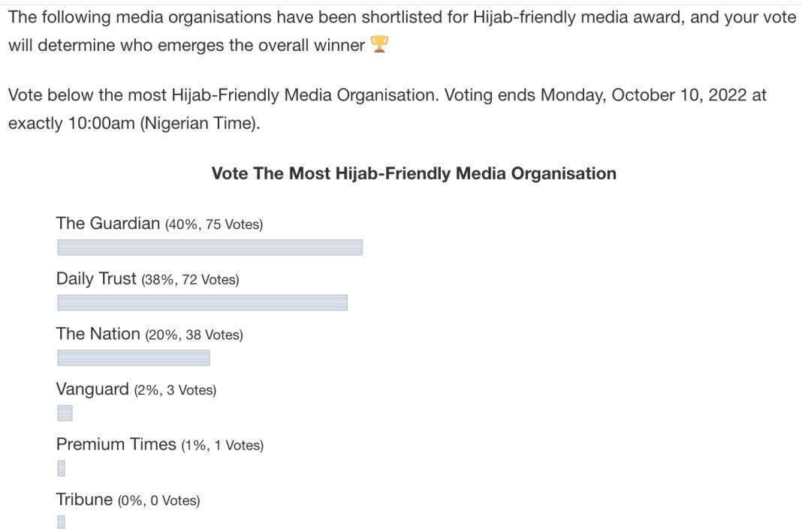Click The Guardian result bar
This screenshot has width=802, height=529.
click(210, 247)
